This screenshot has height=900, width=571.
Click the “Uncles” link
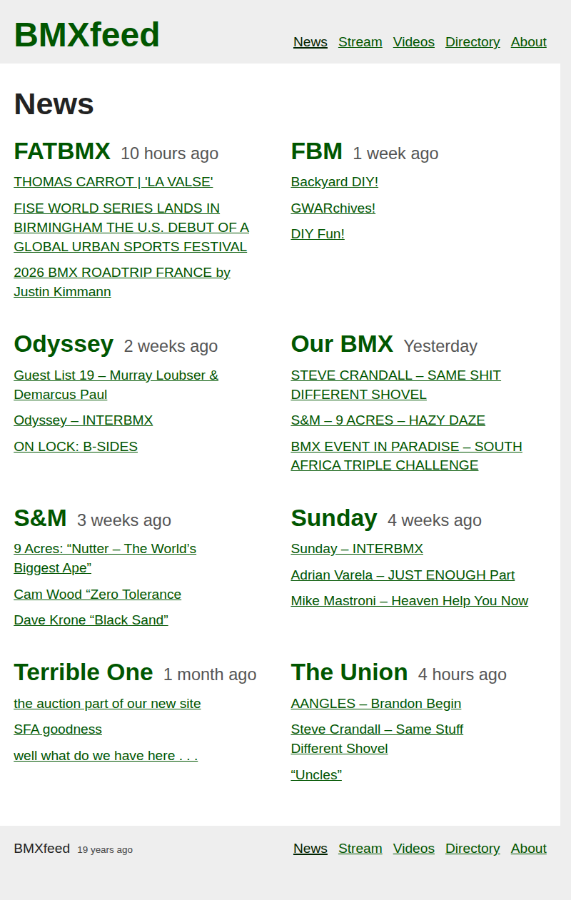pos(316,775)
